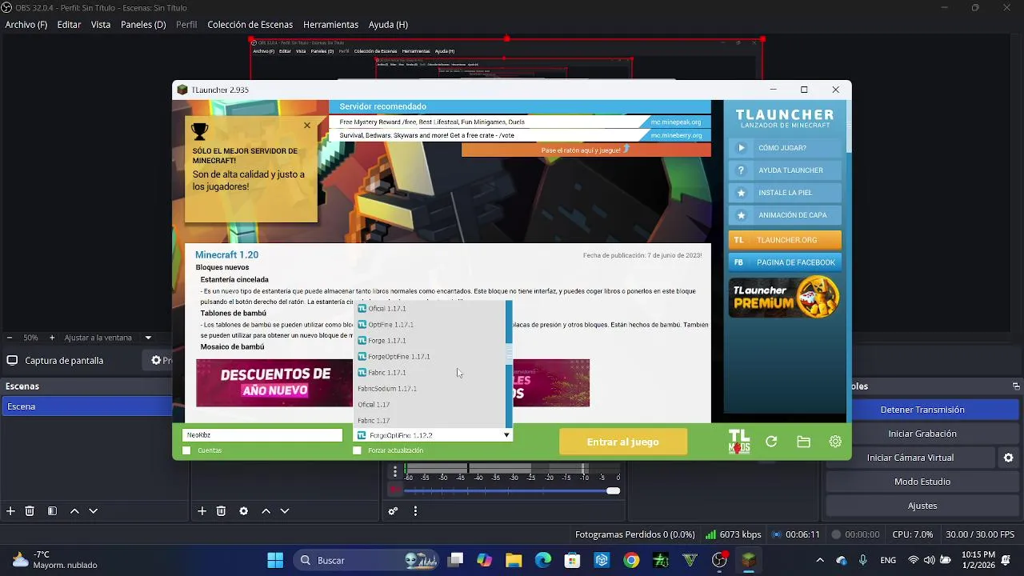1024x576 pixels.
Task: Click the NeoRibz username input field
Action: pyautogui.click(x=262, y=435)
